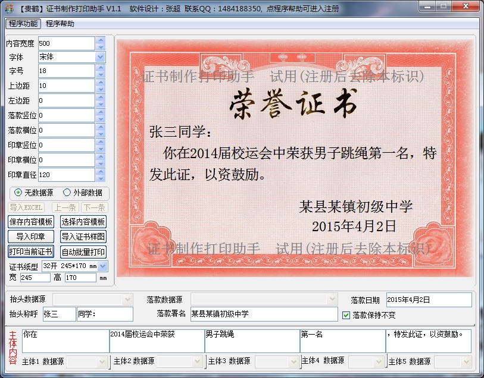Select the 外部数据 radio button
This screenshot has height=378, width=484.
(83, 193)
